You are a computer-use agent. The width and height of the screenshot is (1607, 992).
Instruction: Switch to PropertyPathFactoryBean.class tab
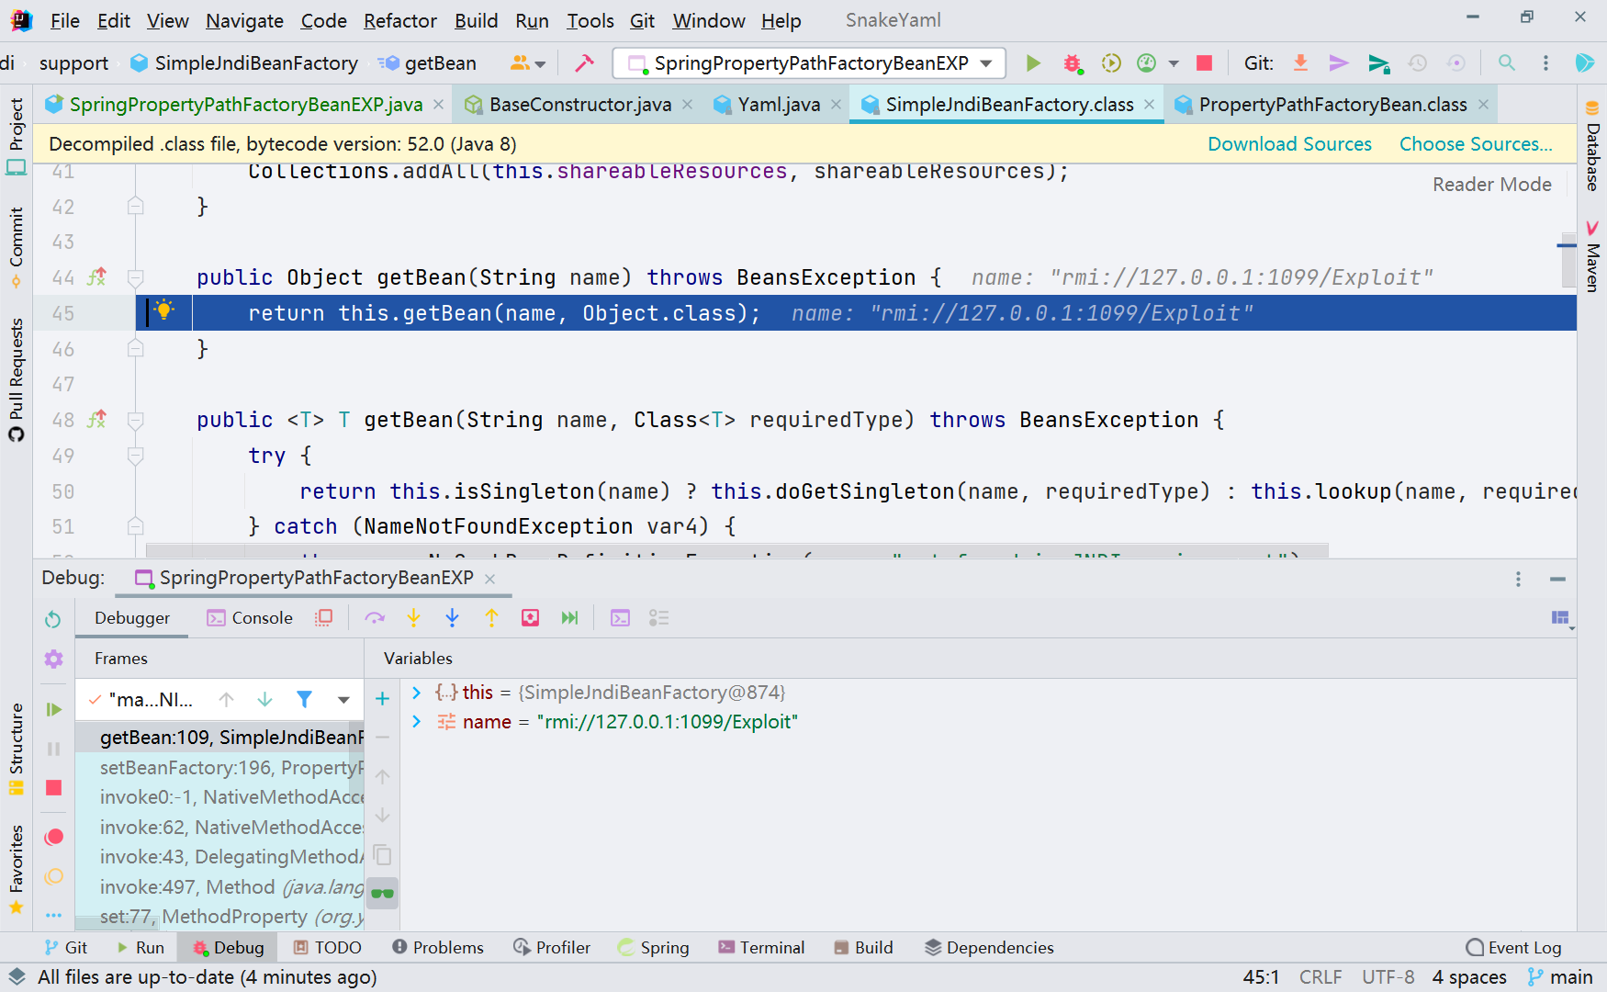pos(1332,105)
